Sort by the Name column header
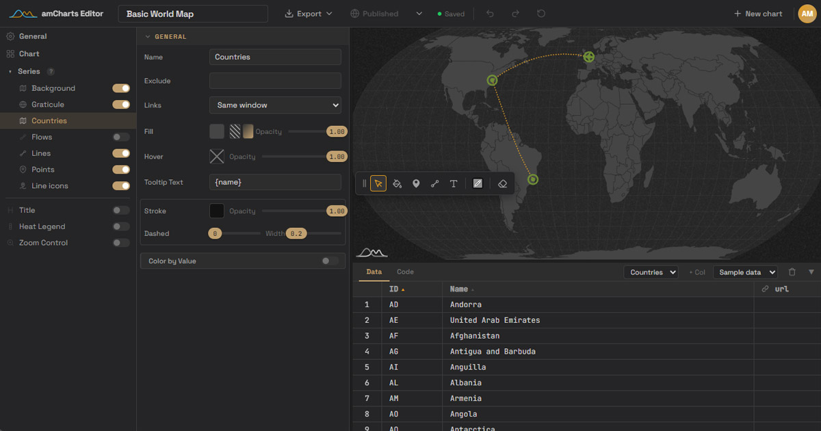Viewport: 821px width, 431px height. (x=598, y=289)
